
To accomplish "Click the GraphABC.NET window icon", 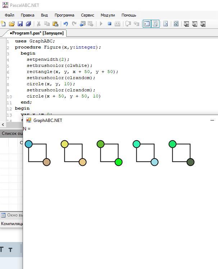I will (28, 120).
